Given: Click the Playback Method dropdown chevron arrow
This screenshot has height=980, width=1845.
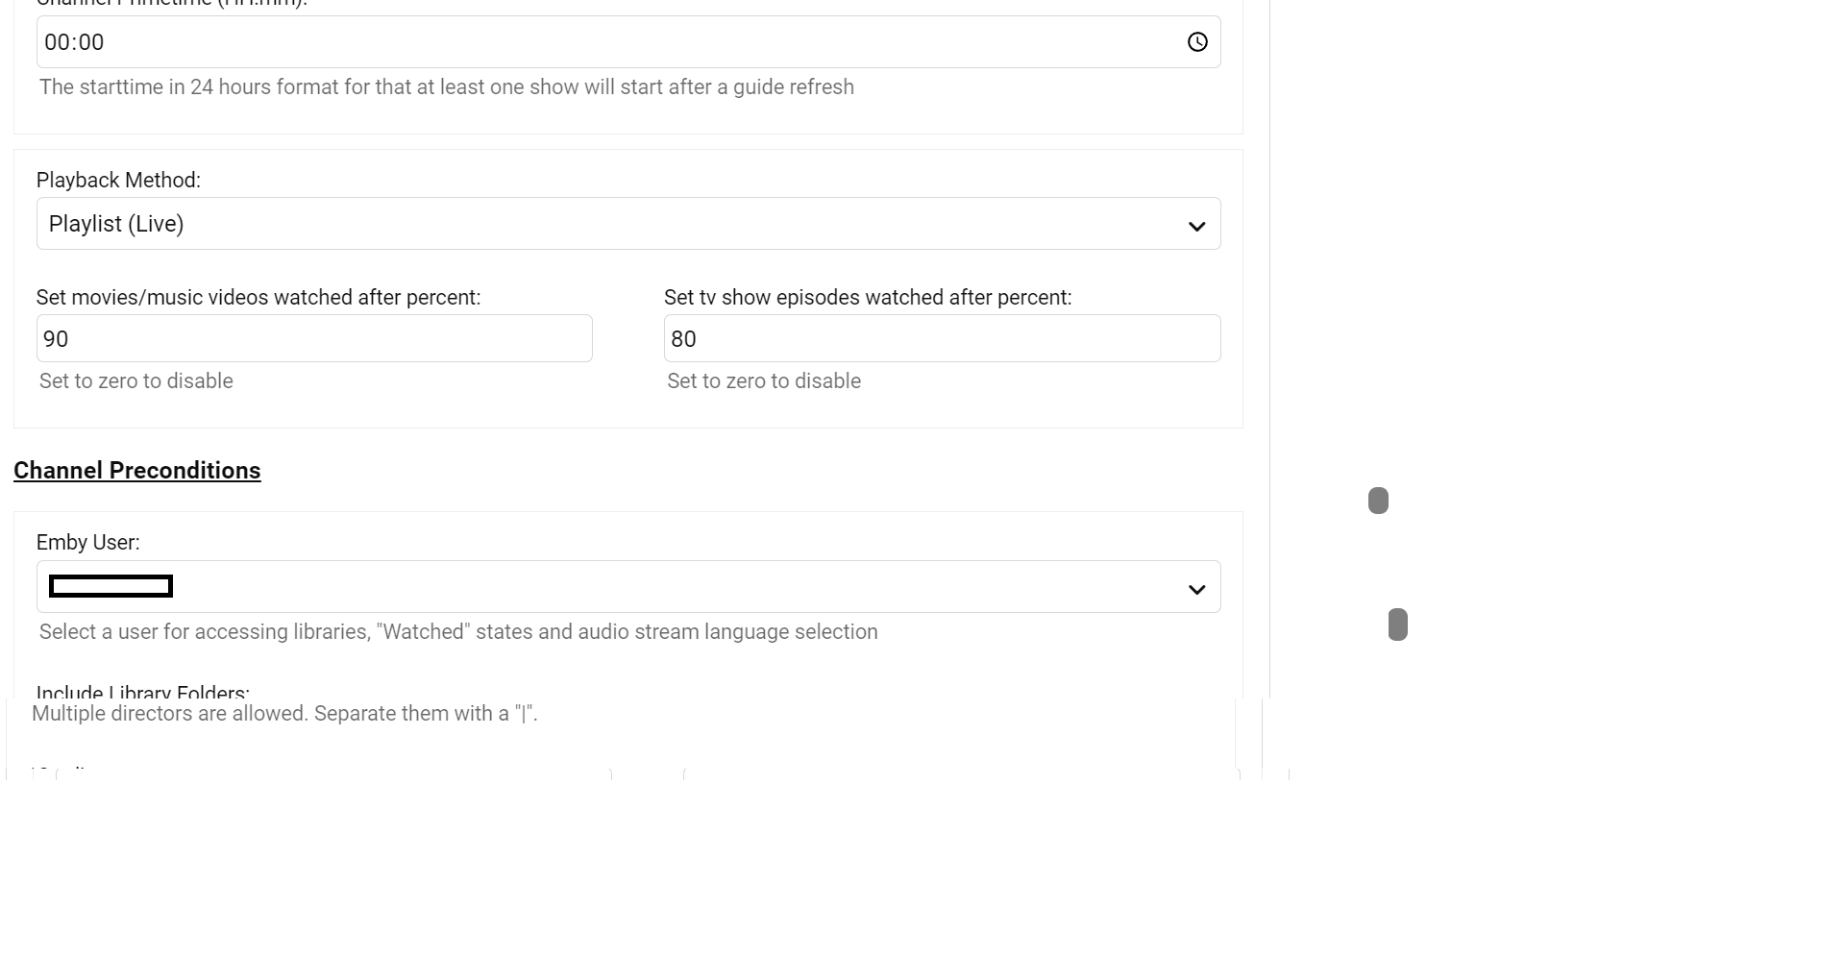Looking at the screenshot, I should 1196,226.
